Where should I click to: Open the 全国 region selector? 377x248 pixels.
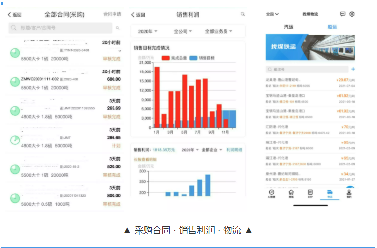(272, 14)
